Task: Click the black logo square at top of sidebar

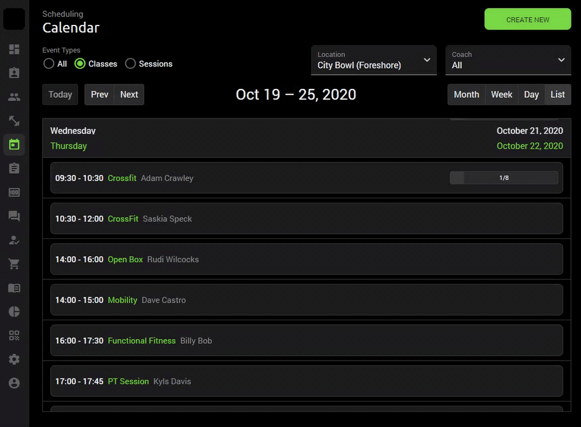Action: click(x=14, y=19)
